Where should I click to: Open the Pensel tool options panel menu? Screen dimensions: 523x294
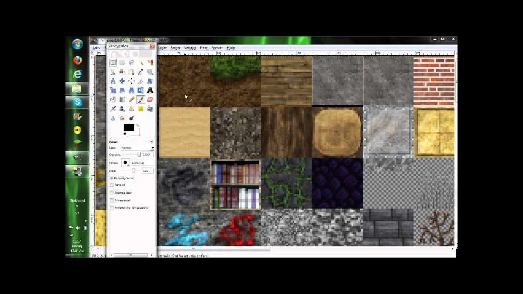point(151,142)
